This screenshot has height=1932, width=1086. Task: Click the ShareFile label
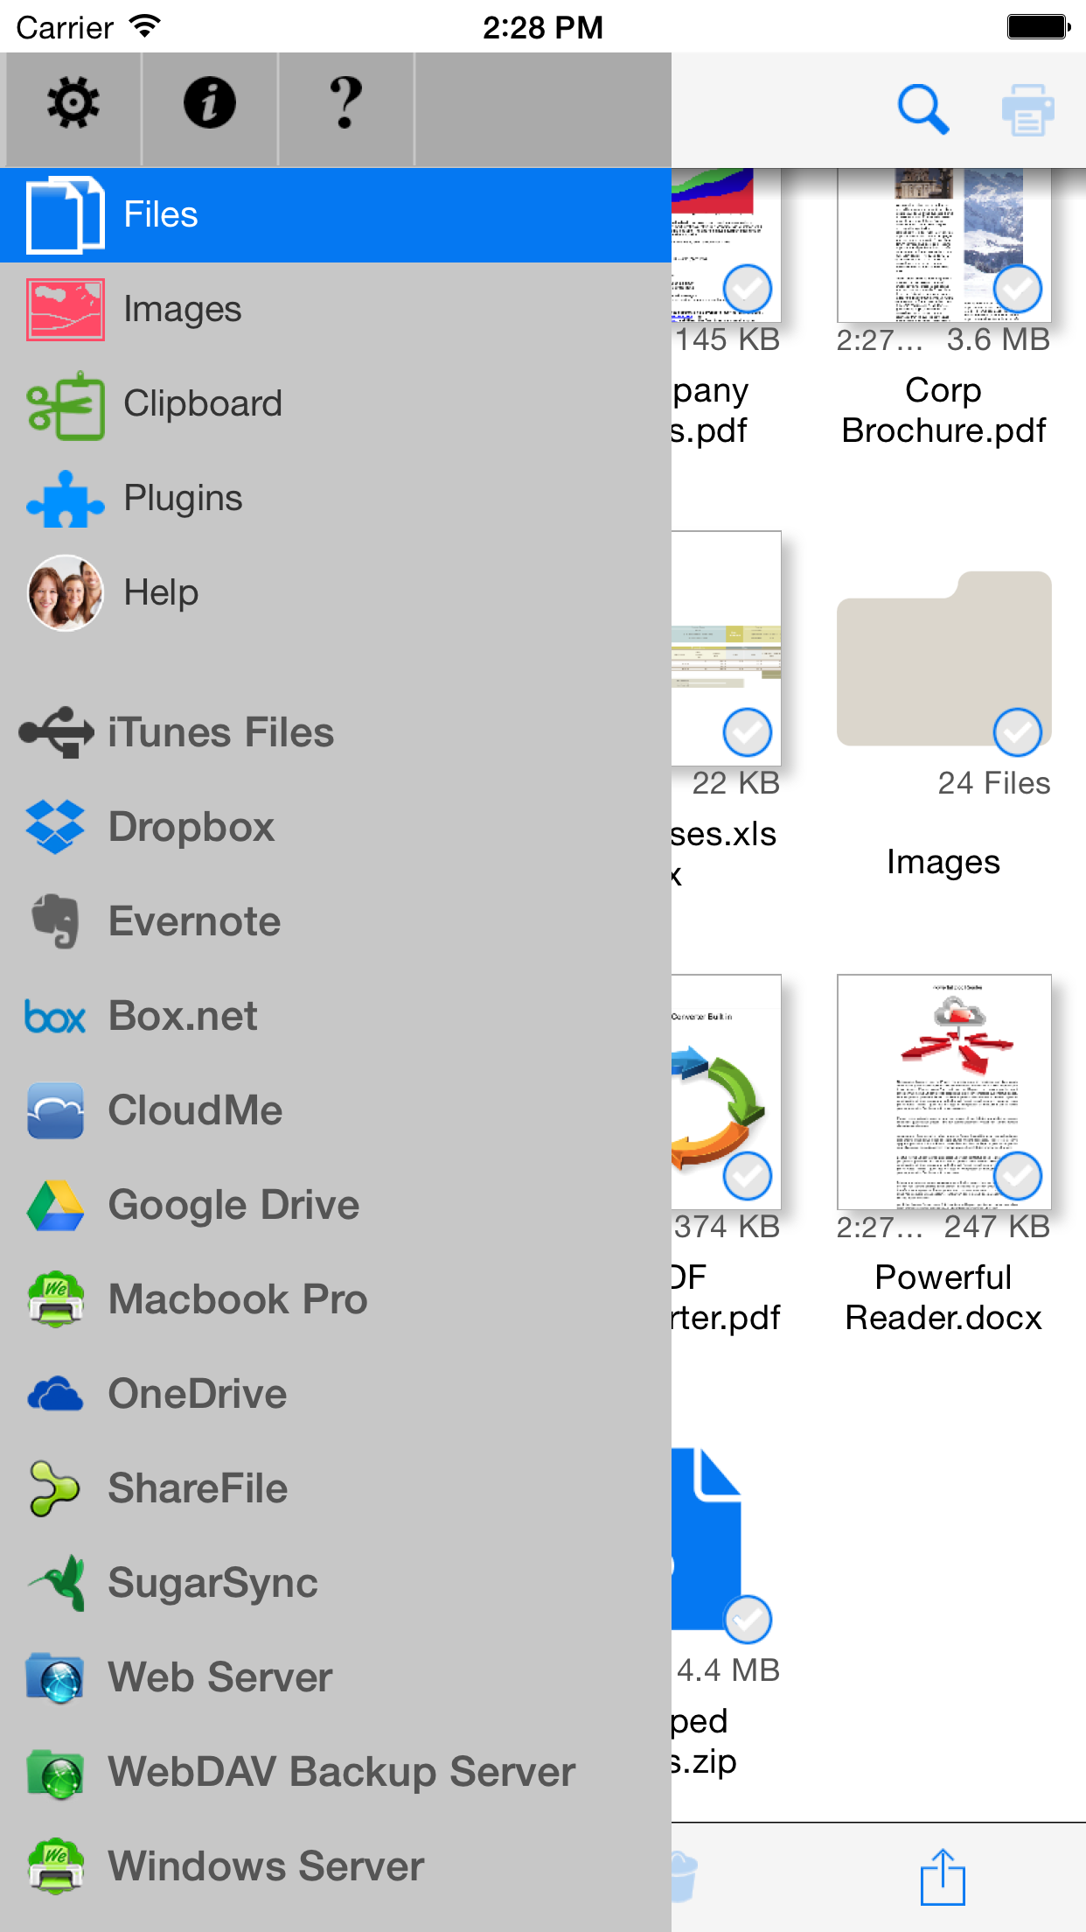[x=198, y=1488]
